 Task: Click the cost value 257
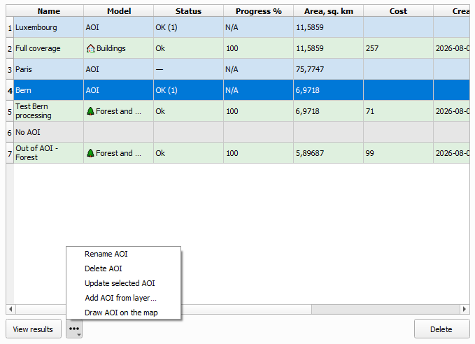pos(372,48)
